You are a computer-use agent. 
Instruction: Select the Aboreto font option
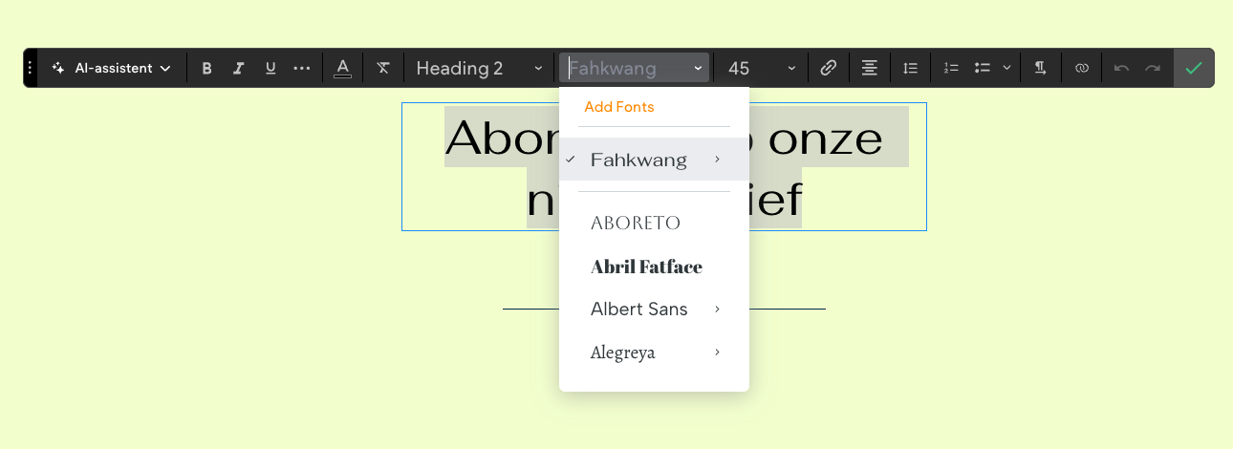[636, 224]
